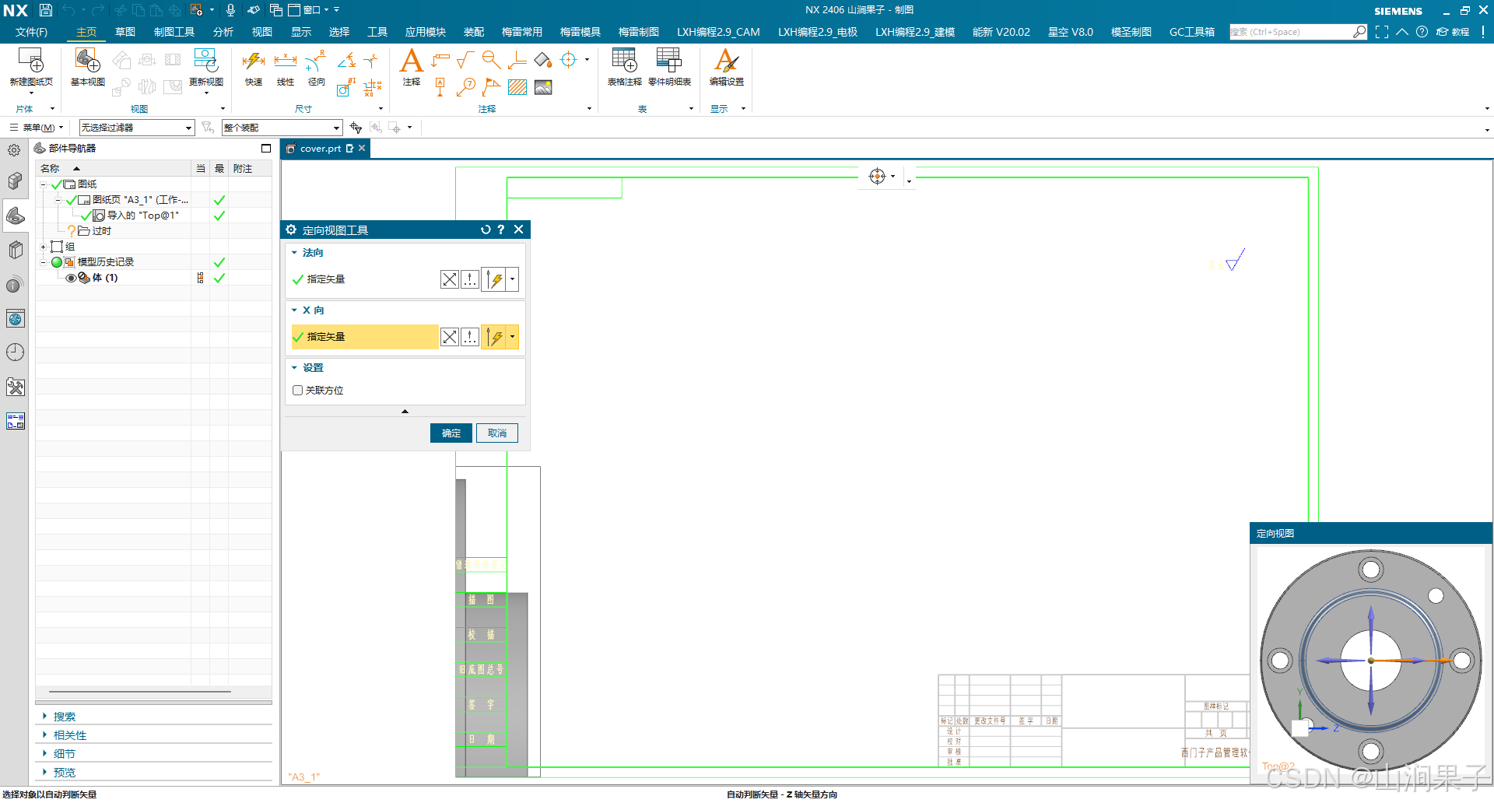1494x803 pixels.
Task: Select the 导入的 "Top@1" tree item
Action: pyautogui.click(x=142, y=216)
